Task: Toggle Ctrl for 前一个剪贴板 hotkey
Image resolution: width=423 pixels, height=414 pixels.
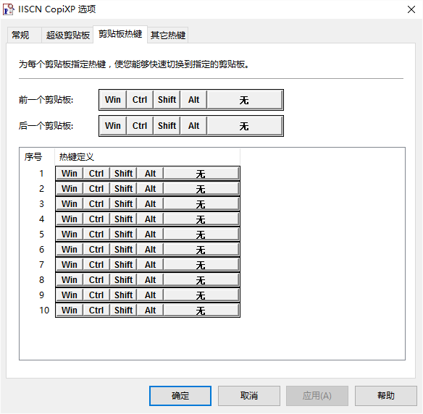Action: pyautogui.click(x=140, y=100)
